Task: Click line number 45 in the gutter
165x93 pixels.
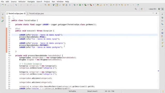Action: [9, 66]
